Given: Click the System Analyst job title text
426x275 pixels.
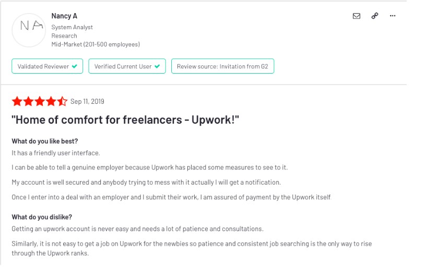Looking at the screenshot, I should coord(72,27).
